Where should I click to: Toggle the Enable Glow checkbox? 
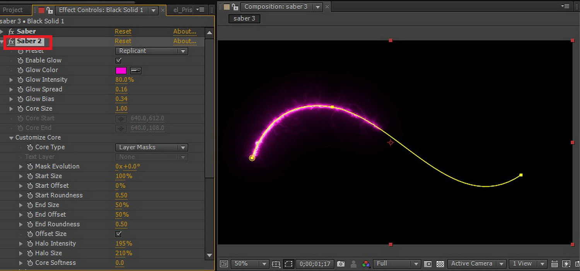click(119, 61)
